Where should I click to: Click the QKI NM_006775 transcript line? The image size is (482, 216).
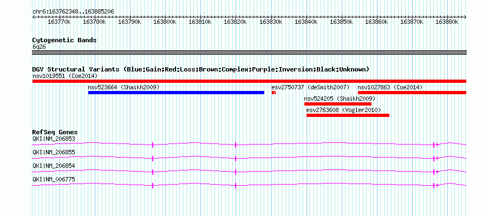tap(249, 185)
